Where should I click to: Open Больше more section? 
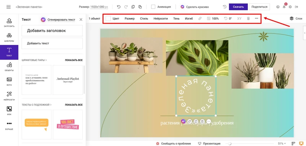click(9, 125)
